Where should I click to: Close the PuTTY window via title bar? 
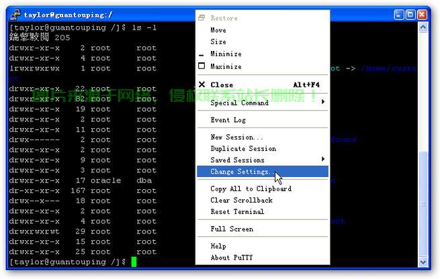tap(422, 15)
